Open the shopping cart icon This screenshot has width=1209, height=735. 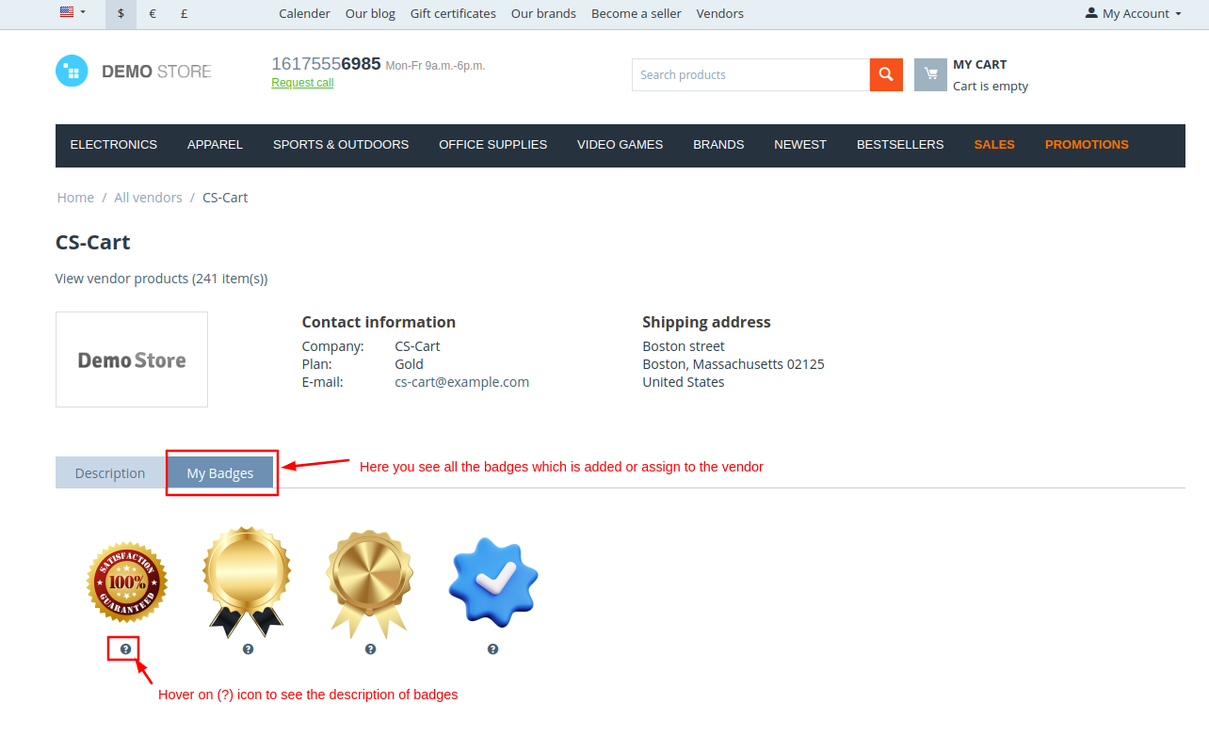tap(930, 74)
